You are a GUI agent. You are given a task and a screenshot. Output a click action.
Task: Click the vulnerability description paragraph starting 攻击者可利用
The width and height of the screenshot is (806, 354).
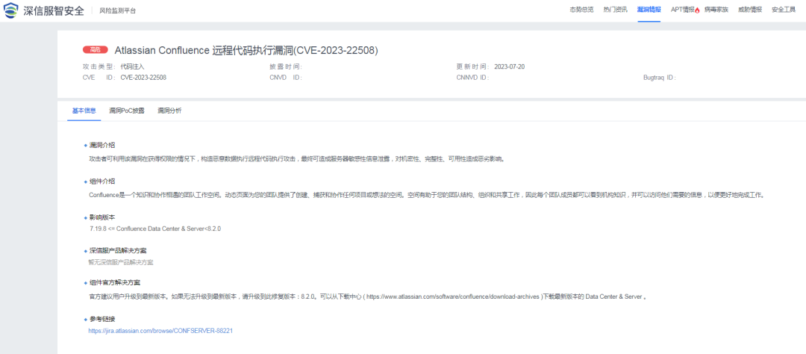(x=297, y=159)
